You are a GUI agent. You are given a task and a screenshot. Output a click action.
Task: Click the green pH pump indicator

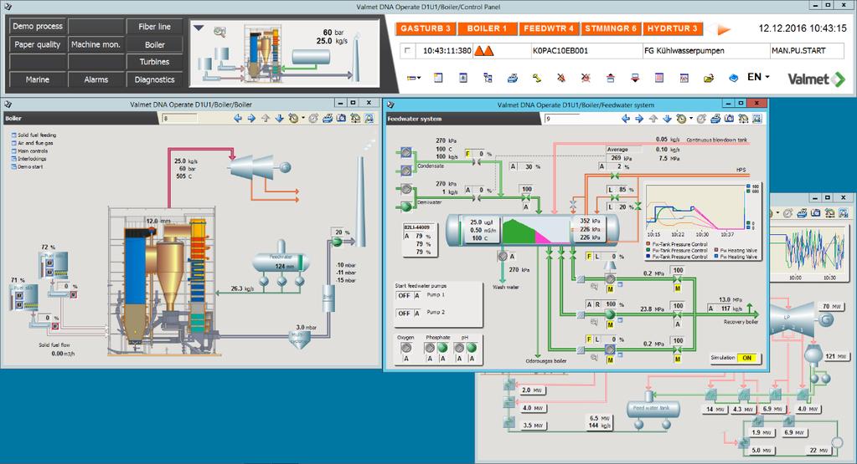point(471,347)
